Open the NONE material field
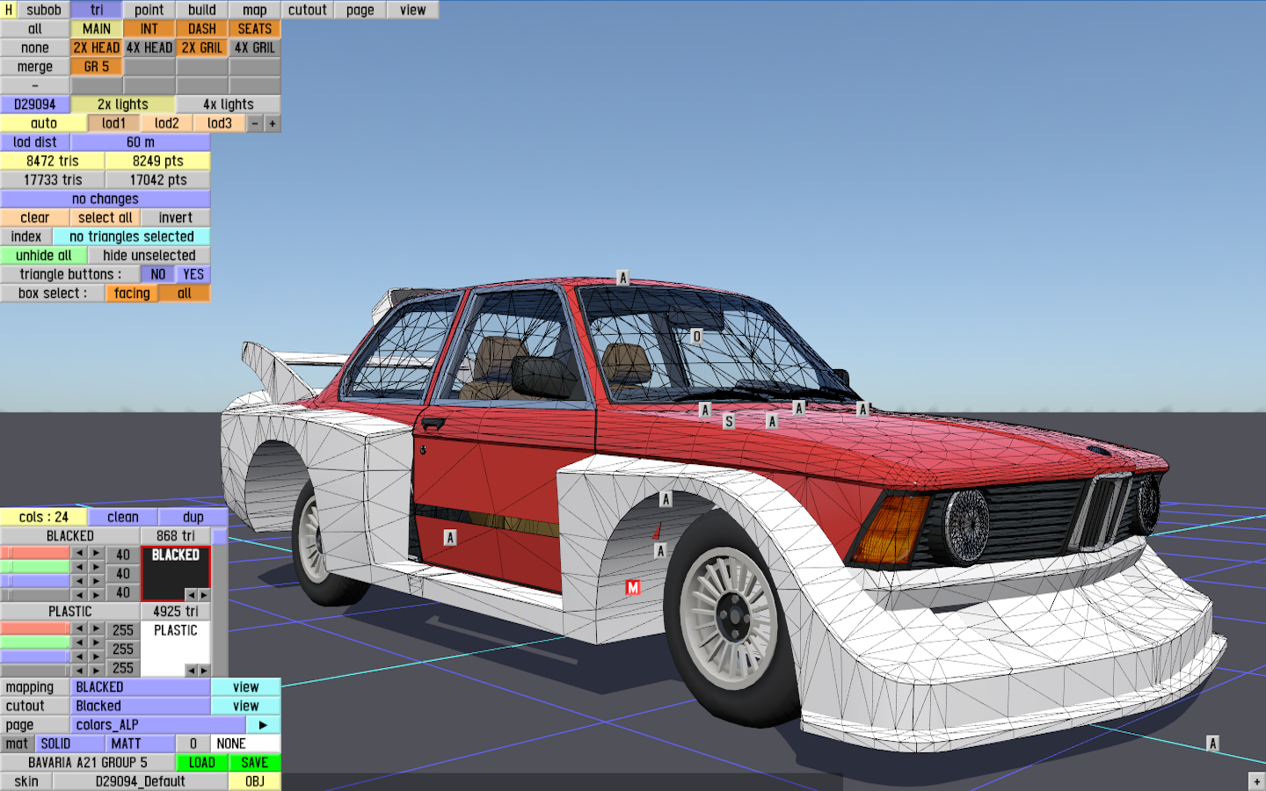 tap(246, 744)
